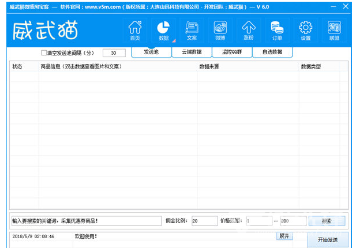The height and width of the screenshot is (248, 352).
Task: Switch to the 监控QQ群 tab
Action: 232,52
